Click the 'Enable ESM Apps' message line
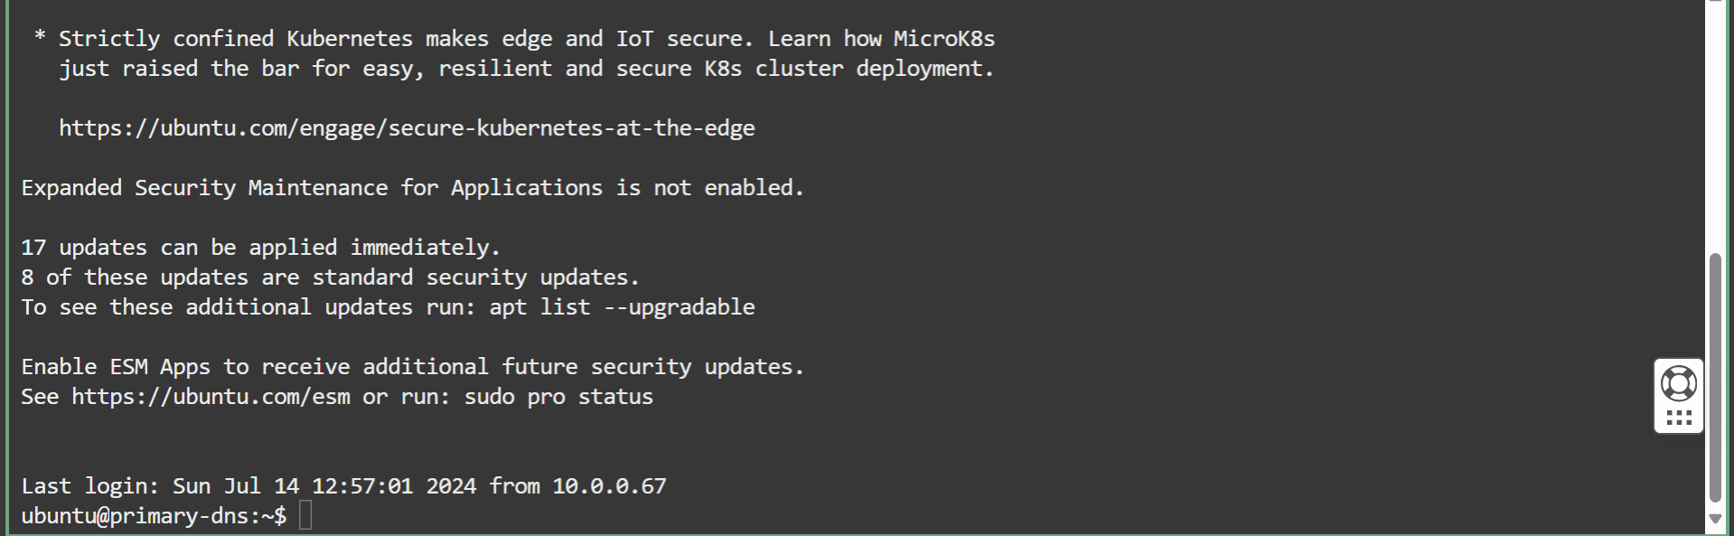1734x536 pixels. (412, 367)
